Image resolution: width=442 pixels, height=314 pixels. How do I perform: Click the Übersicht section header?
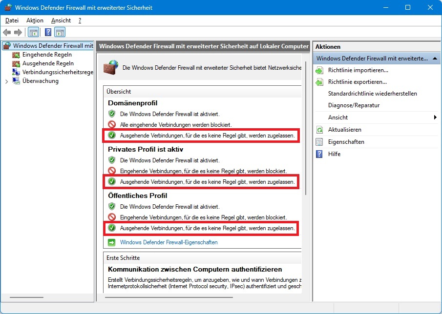(119, 92)
